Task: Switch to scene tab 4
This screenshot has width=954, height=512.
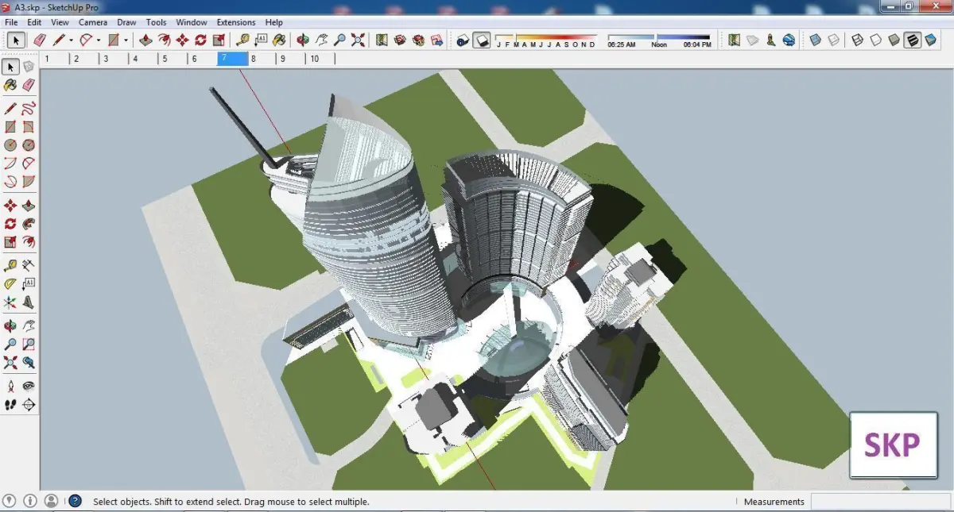Action: [x=135, y=59]
